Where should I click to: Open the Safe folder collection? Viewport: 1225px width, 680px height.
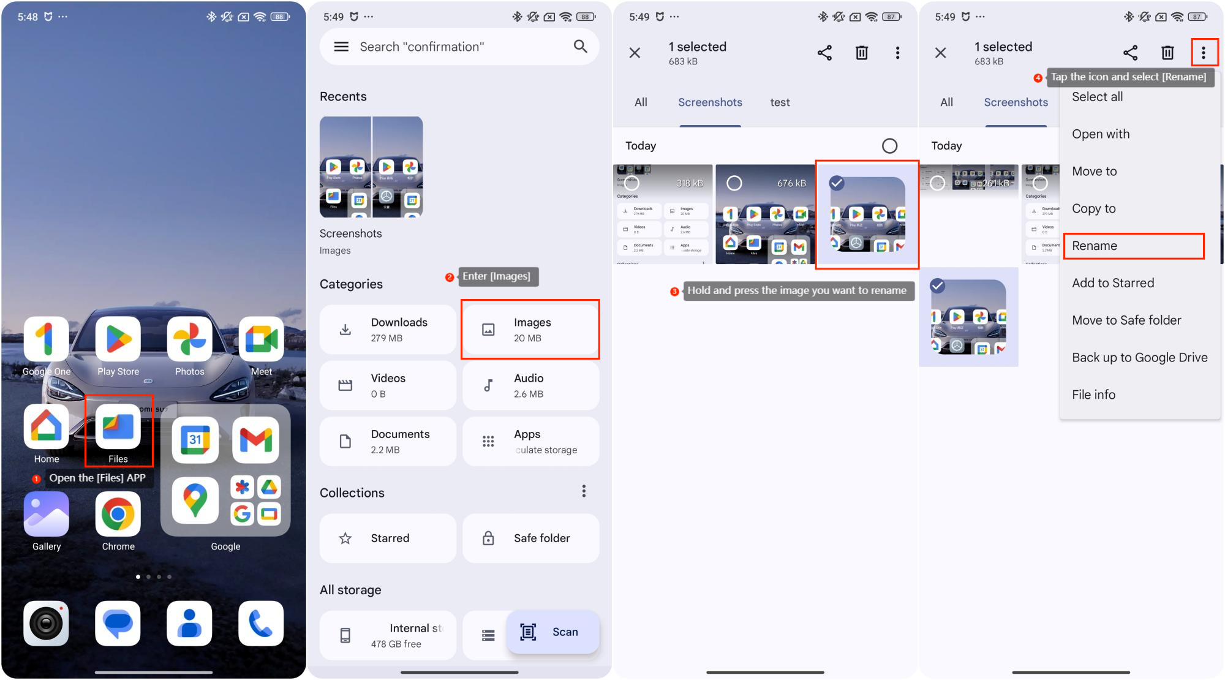pos(530,538)
